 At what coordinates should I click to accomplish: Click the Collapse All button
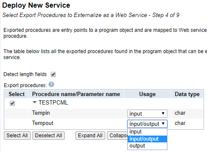click(118, 136)
